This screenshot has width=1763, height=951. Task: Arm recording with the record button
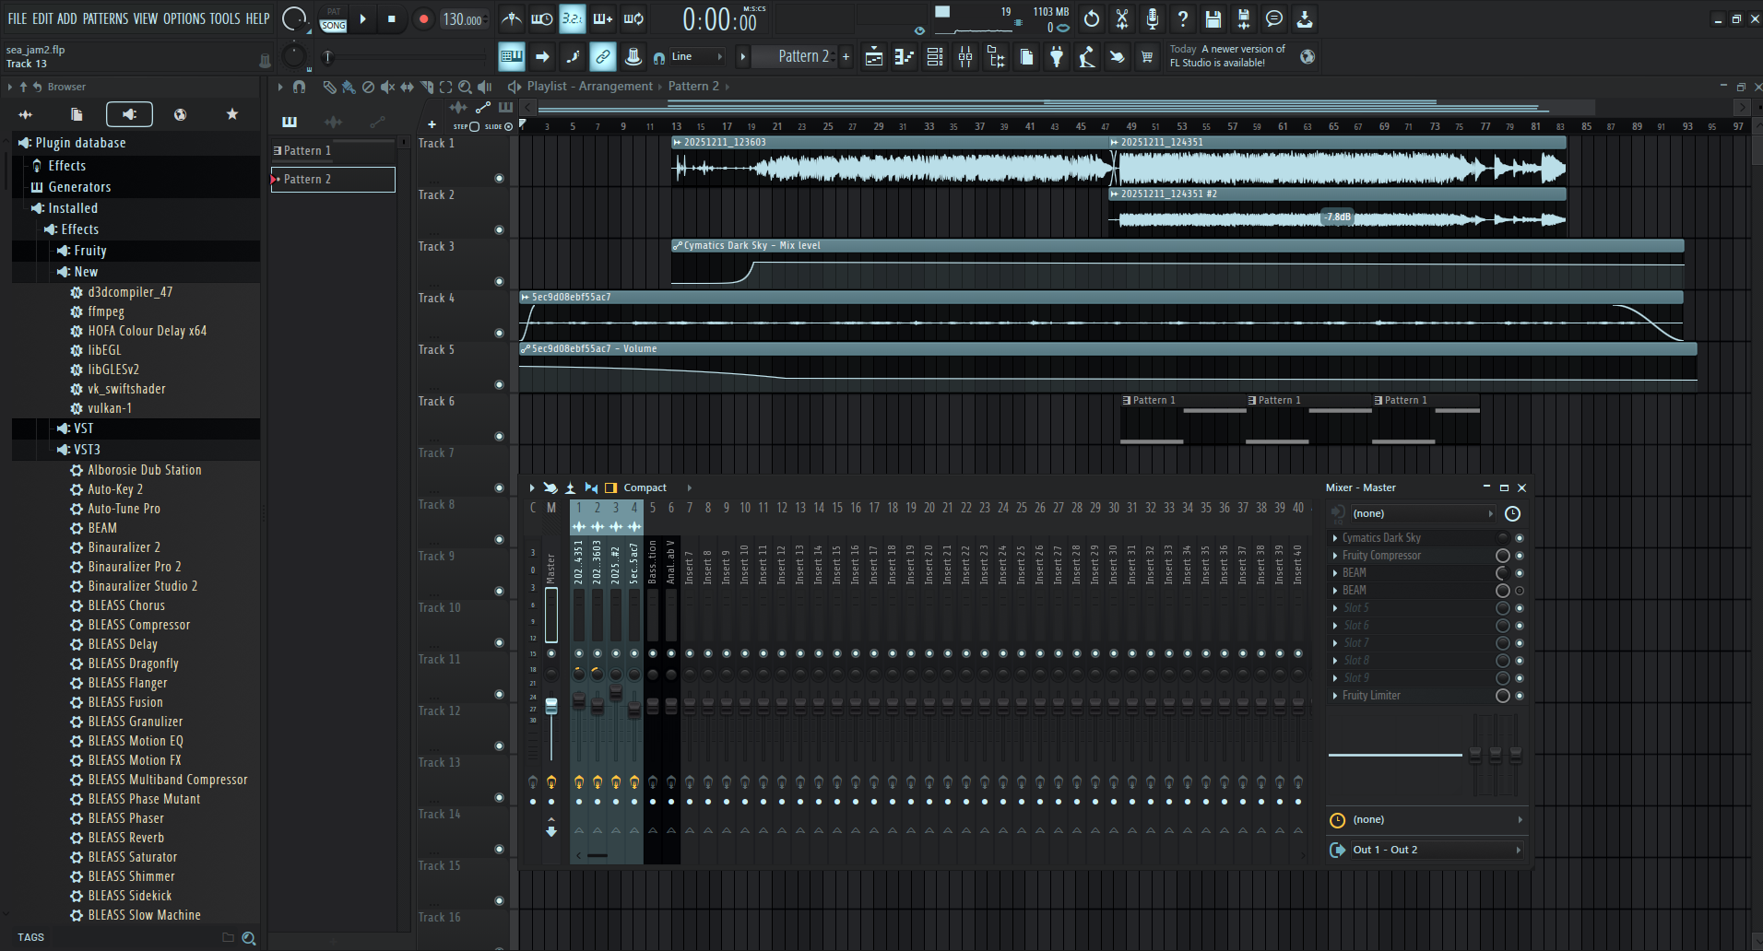pyautogui.click(x=423, y=19)
